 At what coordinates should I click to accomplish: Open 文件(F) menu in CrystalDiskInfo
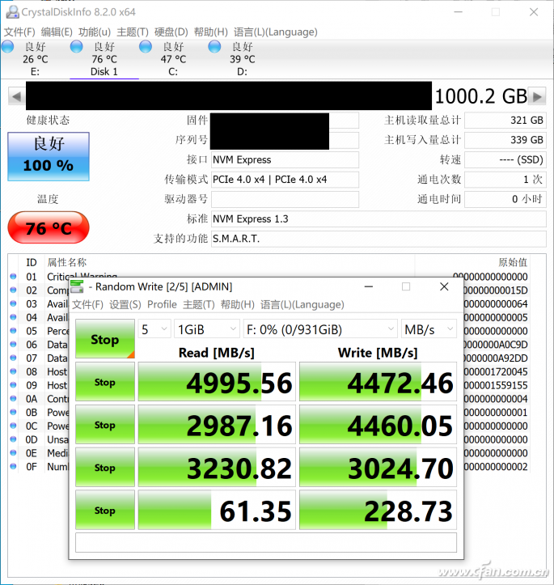click(19, 32)
